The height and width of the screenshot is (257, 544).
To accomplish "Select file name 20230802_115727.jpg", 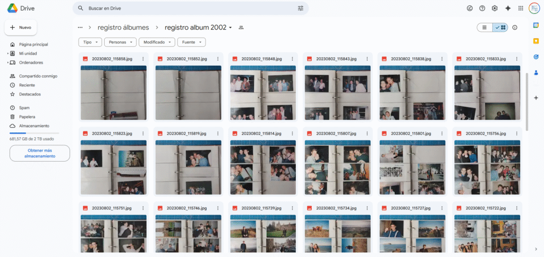I will (411, 208).
